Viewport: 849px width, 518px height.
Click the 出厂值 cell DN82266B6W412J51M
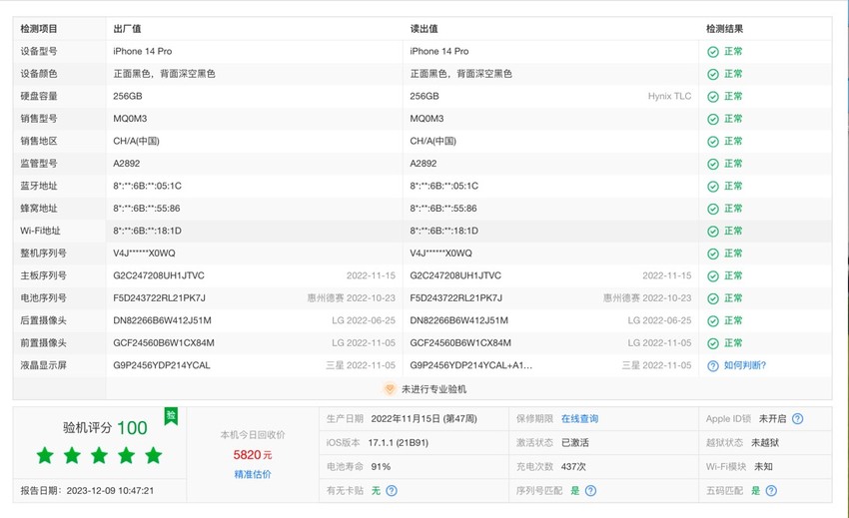pos(163,320)
